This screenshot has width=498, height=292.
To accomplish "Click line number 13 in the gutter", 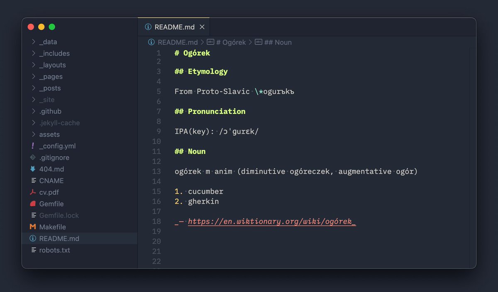I will [156, 171].
